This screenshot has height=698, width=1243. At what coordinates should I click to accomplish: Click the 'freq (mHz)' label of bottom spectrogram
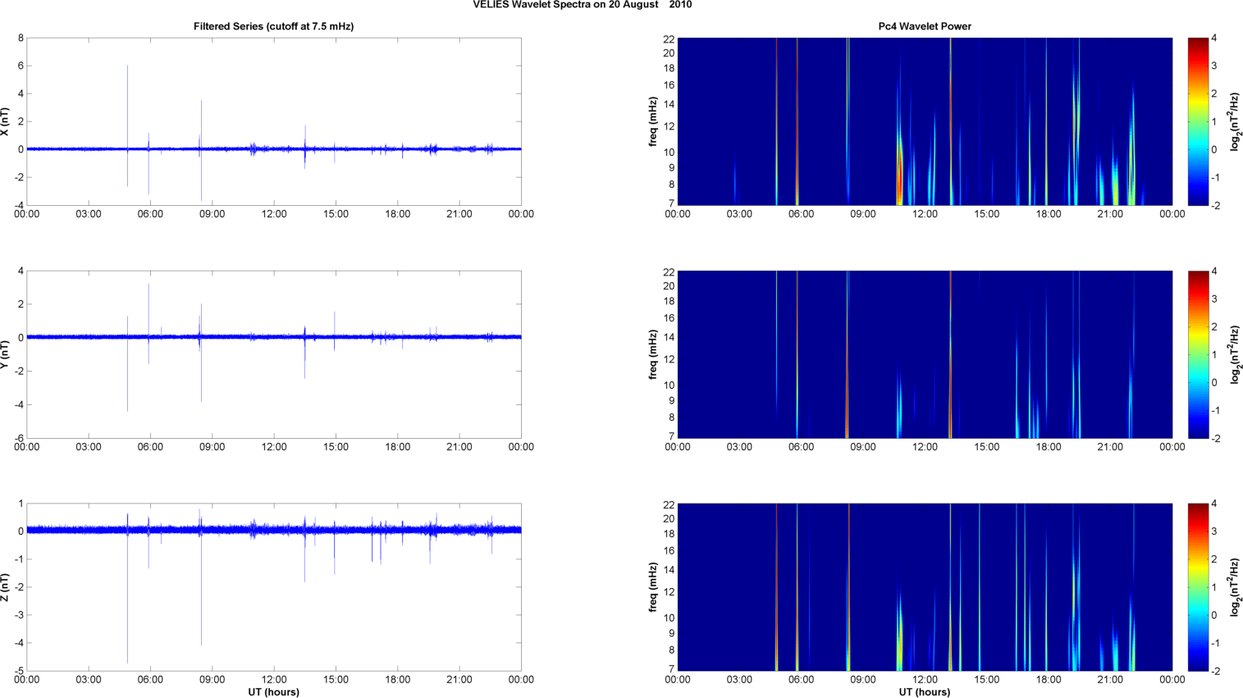(x=653, y=587)
